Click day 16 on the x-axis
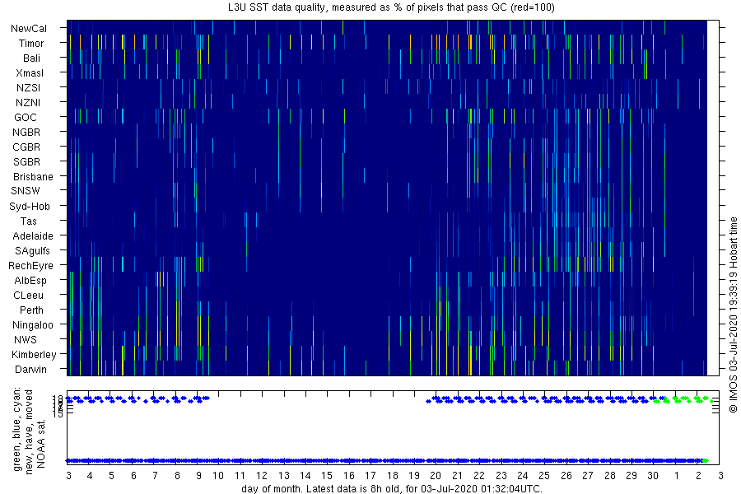The image size is (741, 494). 349,476
